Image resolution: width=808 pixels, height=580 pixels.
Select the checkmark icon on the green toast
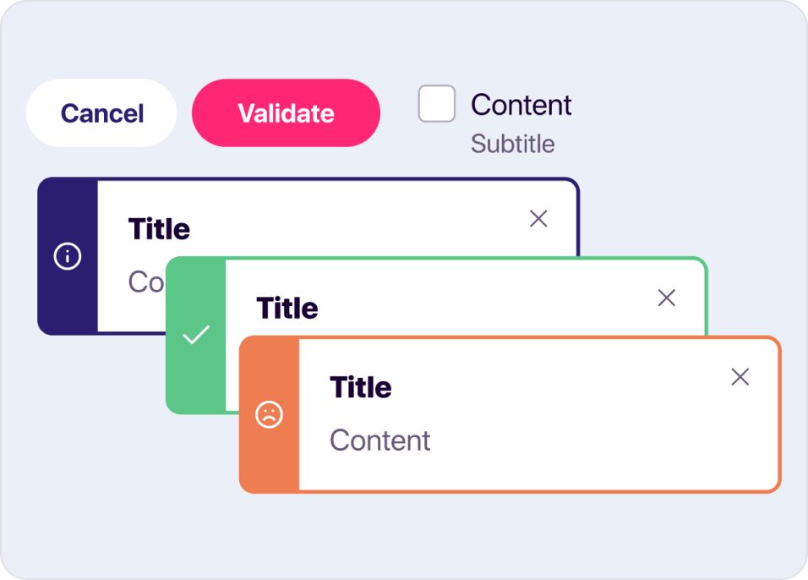point(196,333)
